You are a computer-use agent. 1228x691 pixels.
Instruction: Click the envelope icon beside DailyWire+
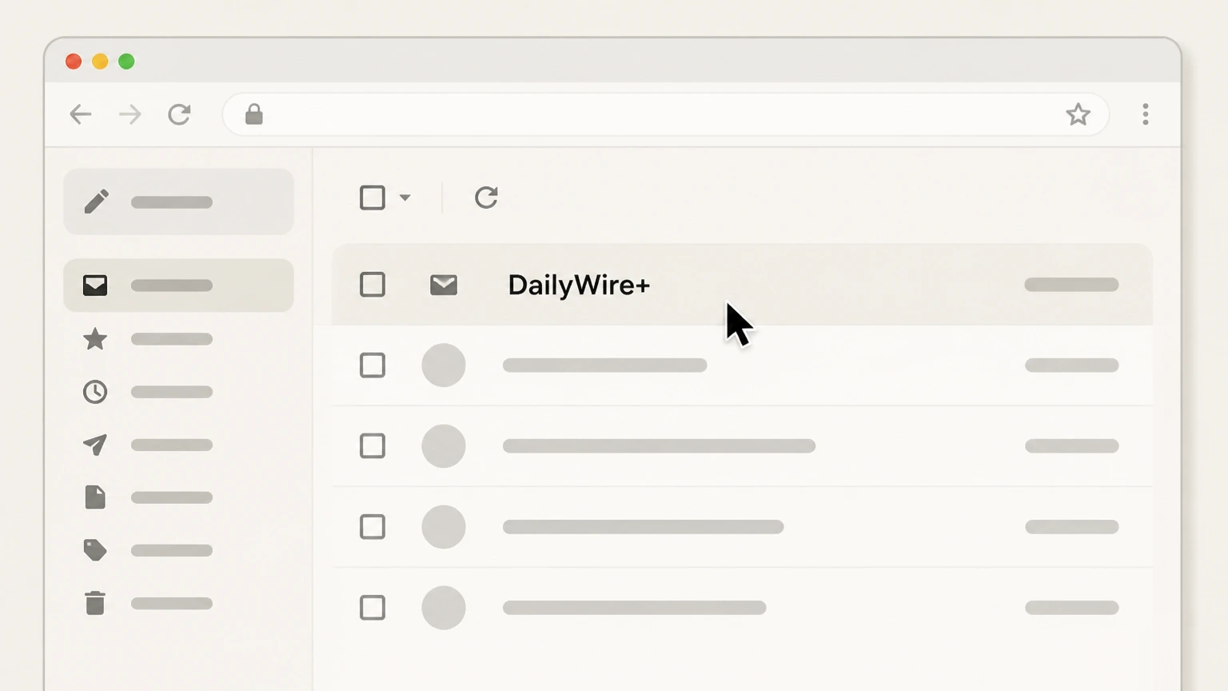444,285
